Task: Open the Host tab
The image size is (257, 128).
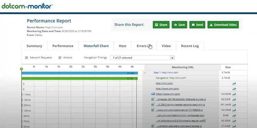Action: (123, 46)
